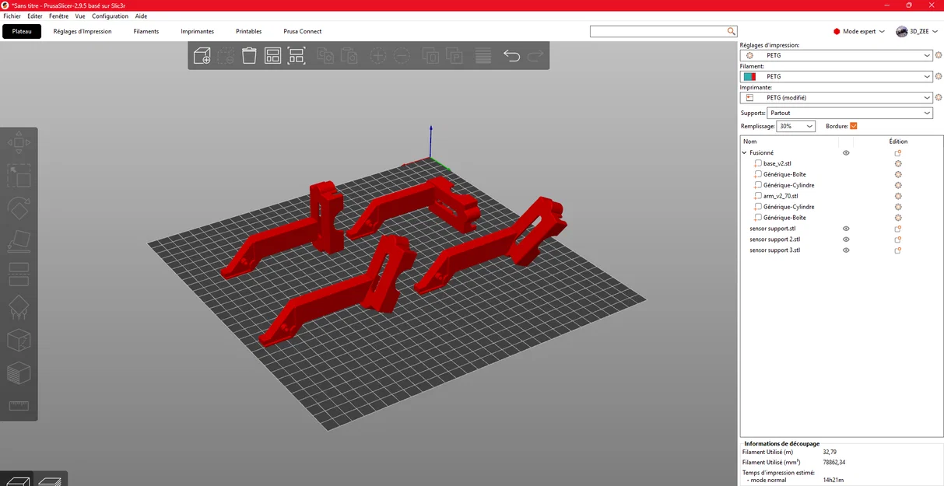Open the Editer menu
Viewport: 944px width, 486px height.
pos(35,16)
